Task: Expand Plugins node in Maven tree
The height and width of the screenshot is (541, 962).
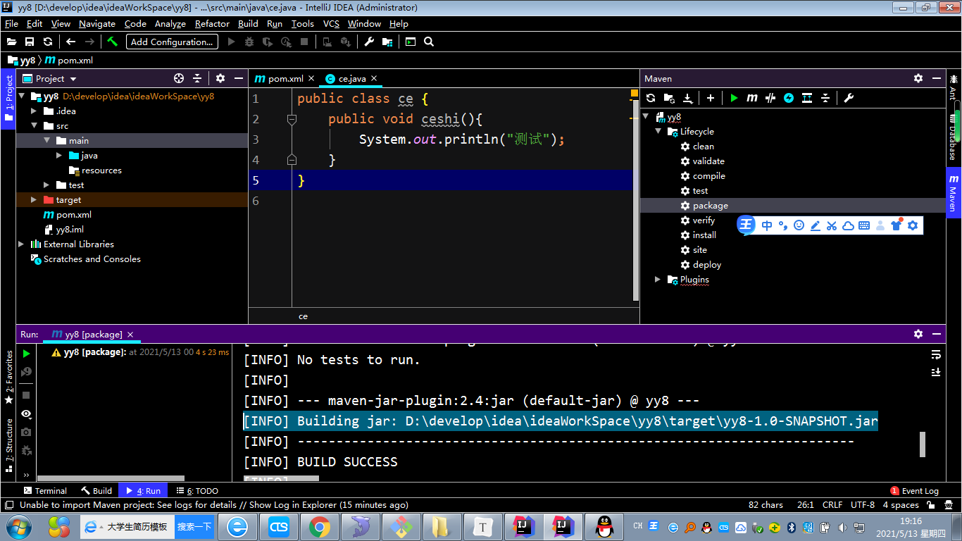Action: click(x=658, y=280)
